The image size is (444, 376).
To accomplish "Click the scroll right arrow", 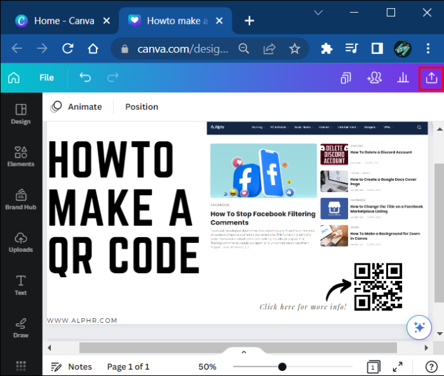I will tap(427, 348).
